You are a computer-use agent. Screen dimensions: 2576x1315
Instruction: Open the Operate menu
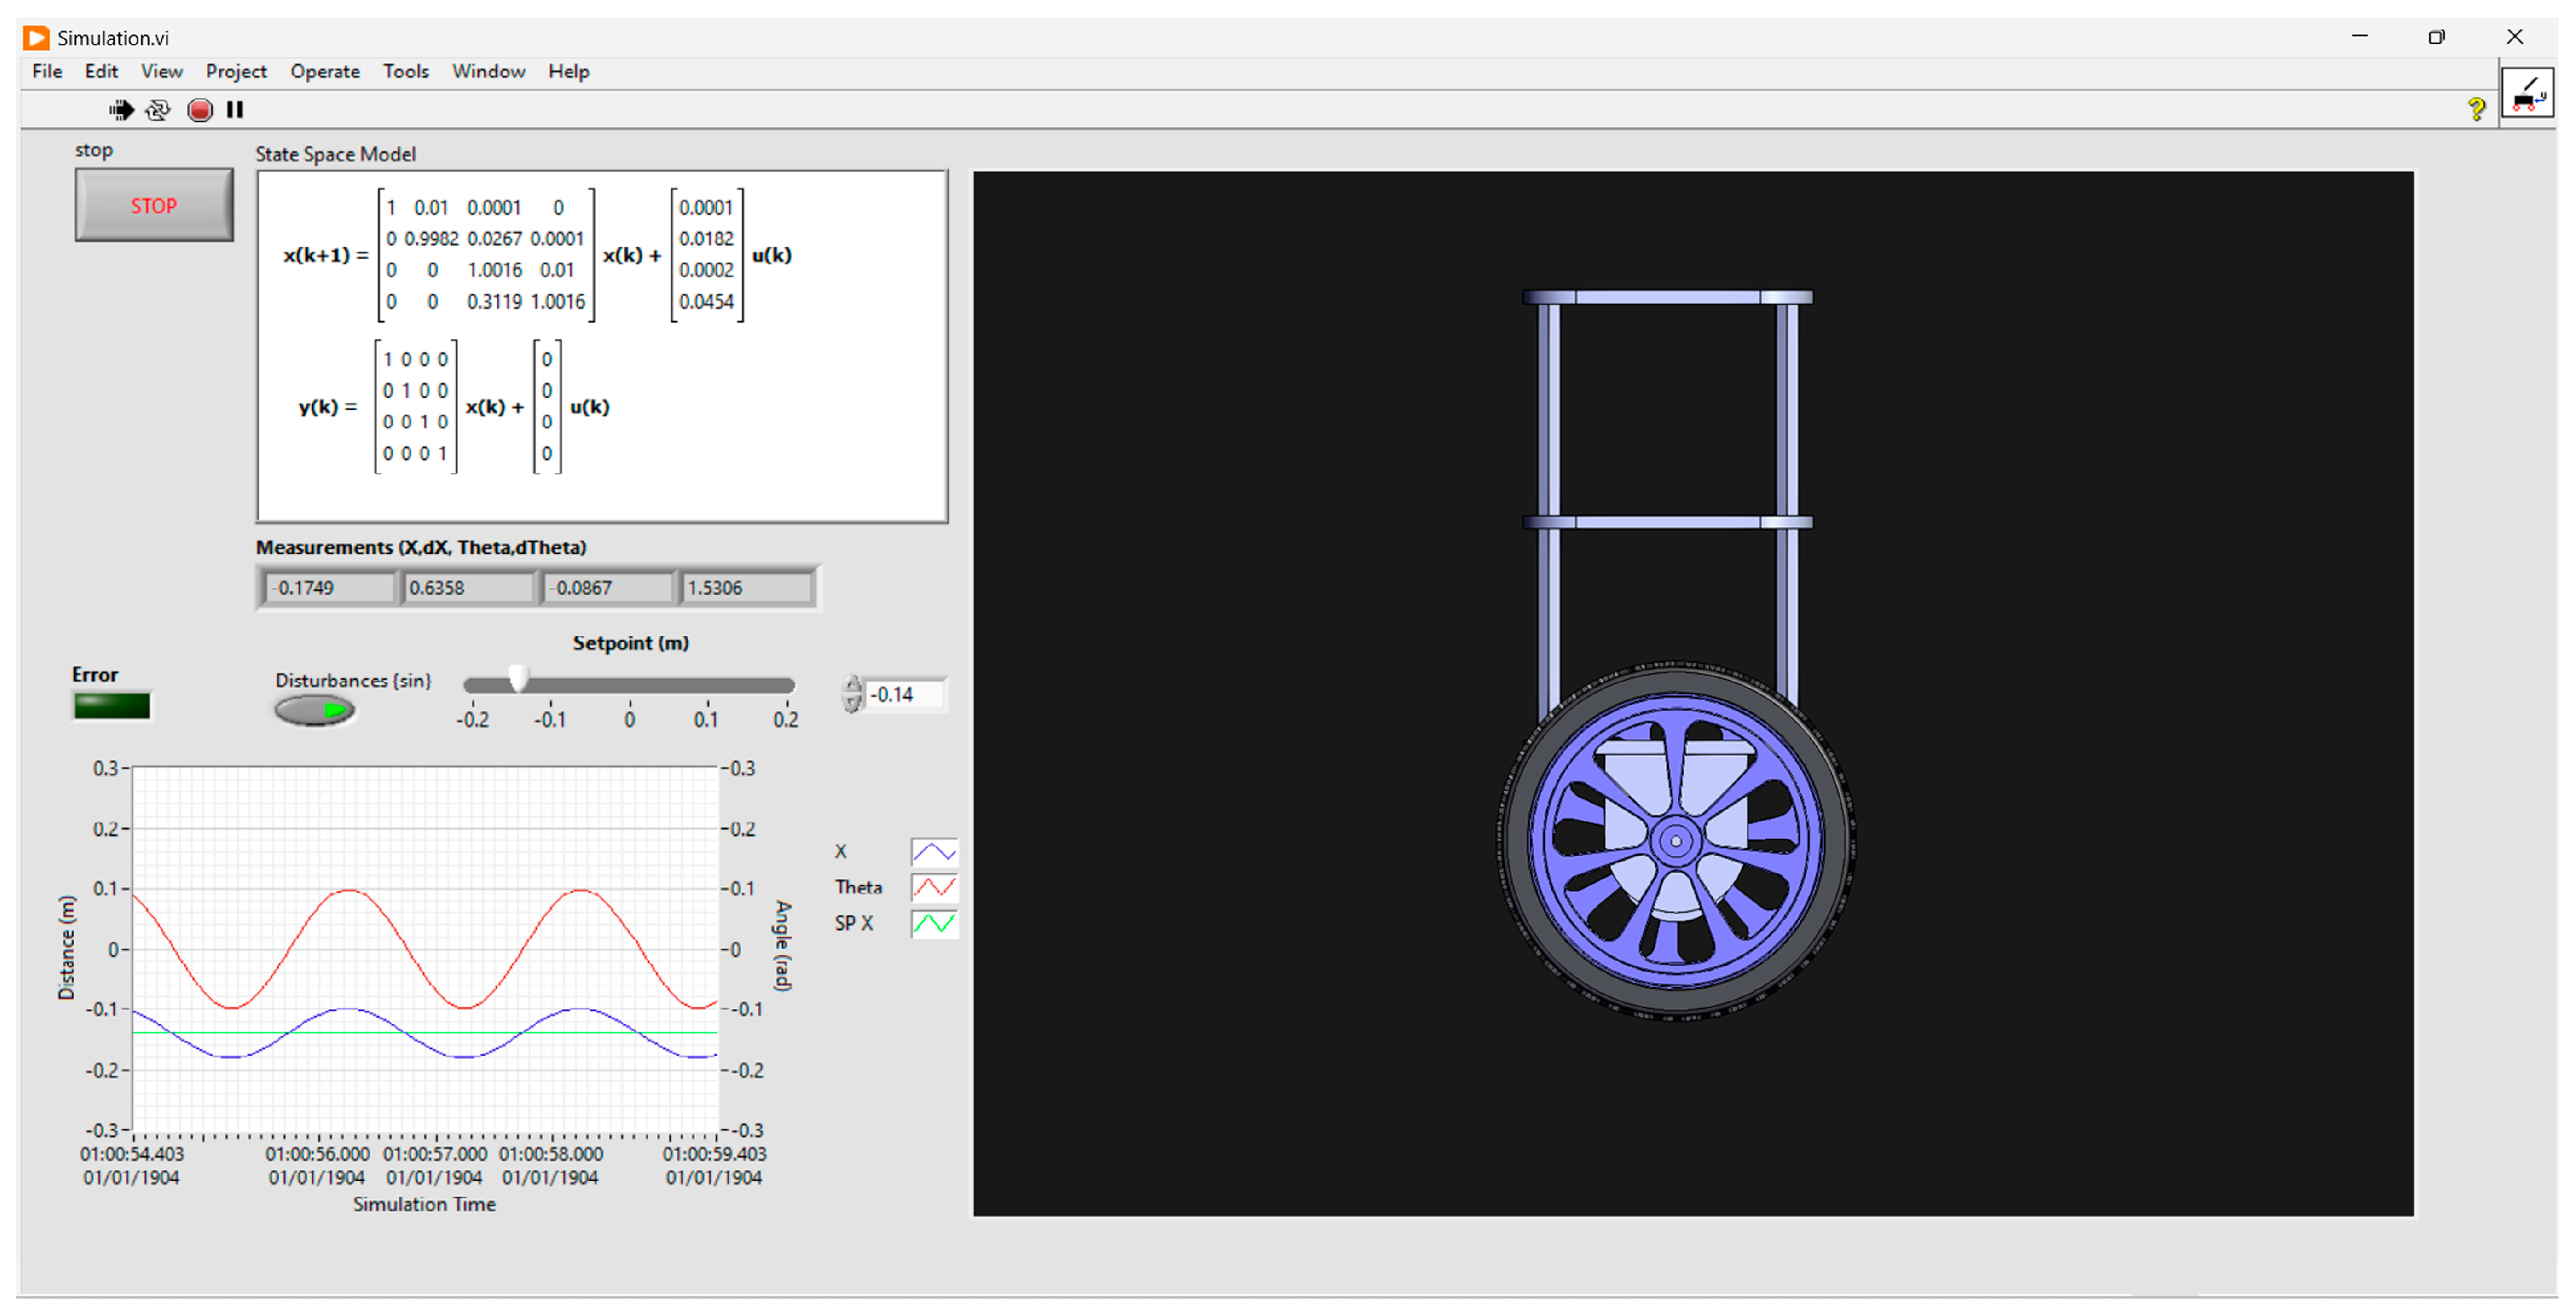324,71
